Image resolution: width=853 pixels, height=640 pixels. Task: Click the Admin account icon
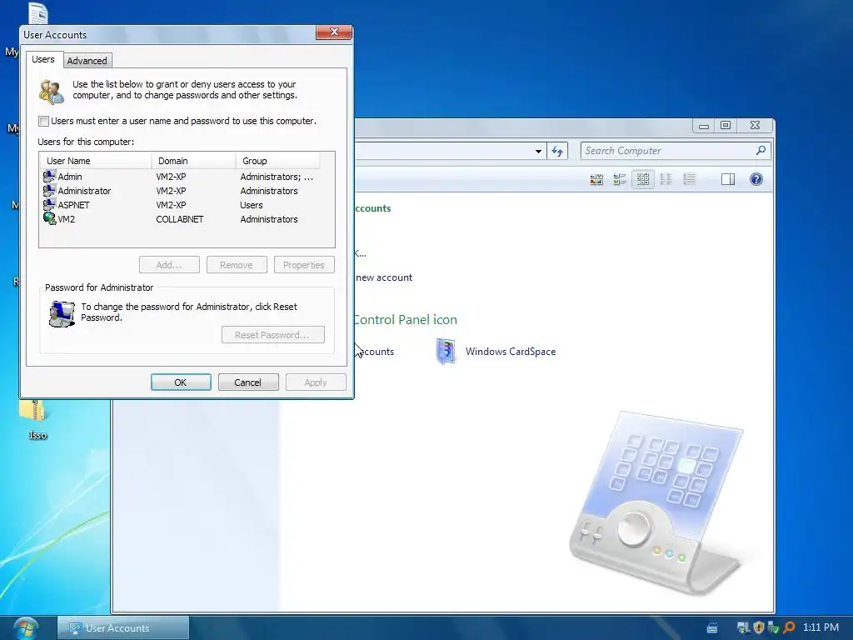(49, 176)
